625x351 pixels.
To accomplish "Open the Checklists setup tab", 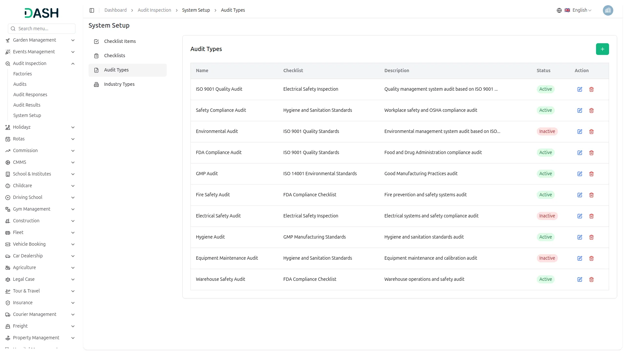I will [115, 56].
